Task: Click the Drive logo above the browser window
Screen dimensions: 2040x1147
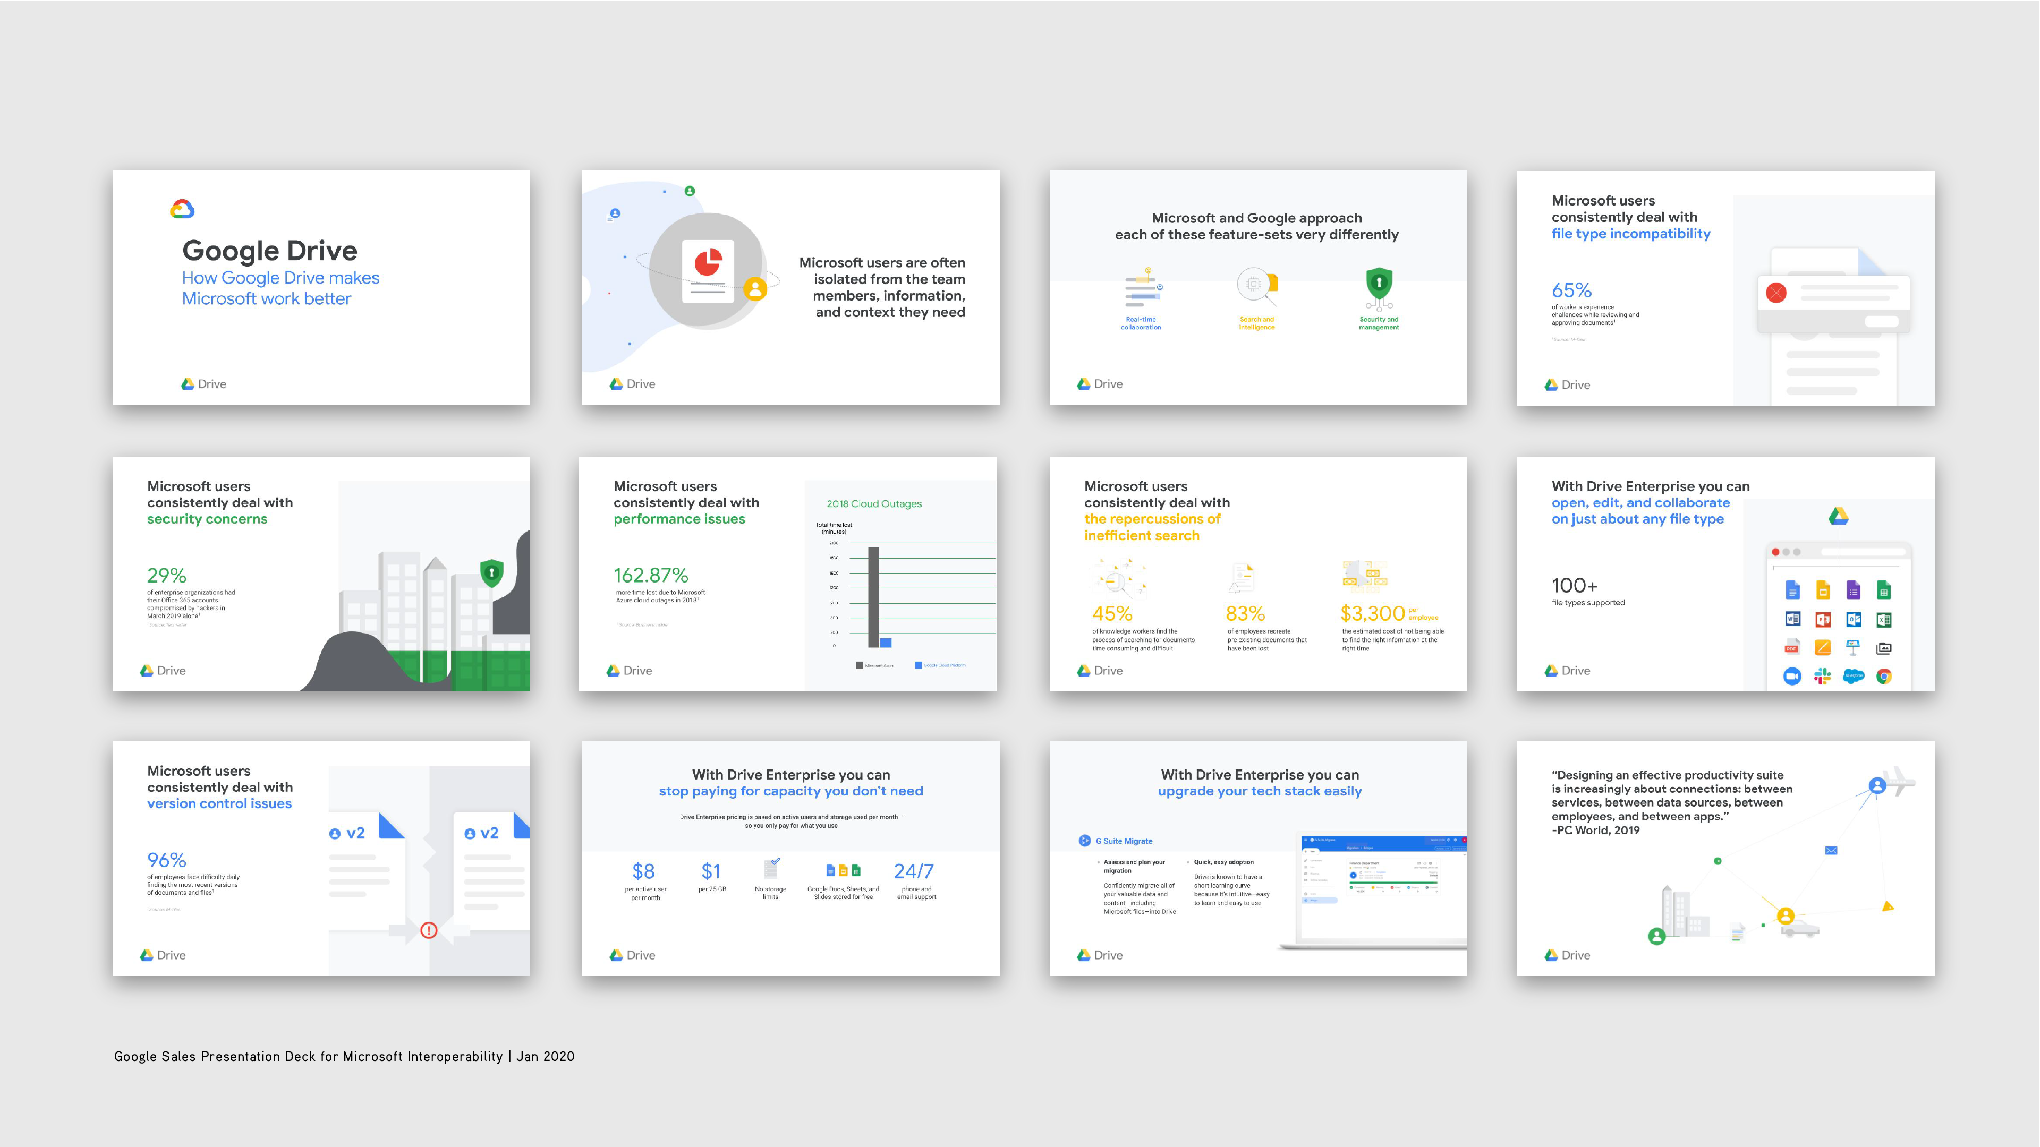Action: [x=1838, y=516]
